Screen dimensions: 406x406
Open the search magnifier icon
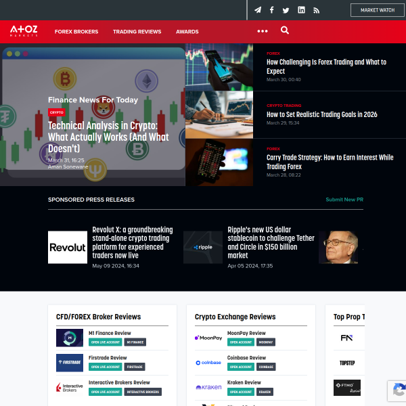pyautogui.click(x=285, y=30)
